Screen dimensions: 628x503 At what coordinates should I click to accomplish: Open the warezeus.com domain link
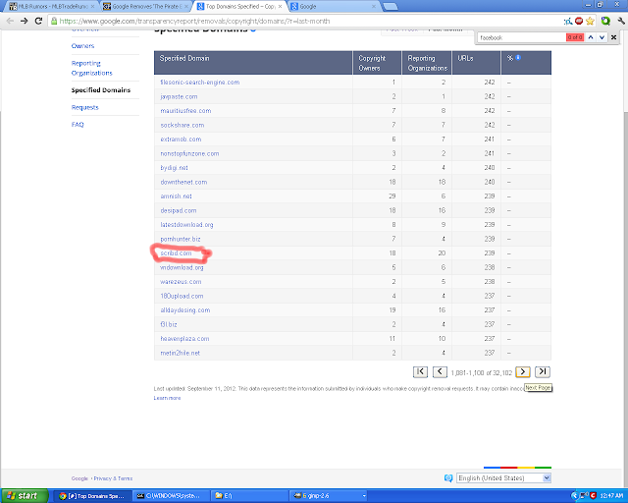point(181,282)
